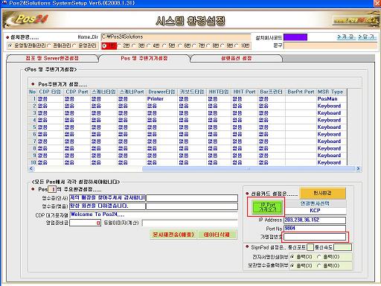Click the Port No field
The image size is (381, 286).
tap(315, 229)
